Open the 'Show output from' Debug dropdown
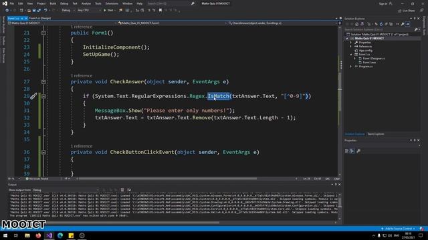 point(66,190)
